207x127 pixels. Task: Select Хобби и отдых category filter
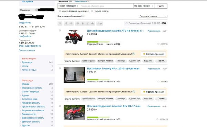29,70
